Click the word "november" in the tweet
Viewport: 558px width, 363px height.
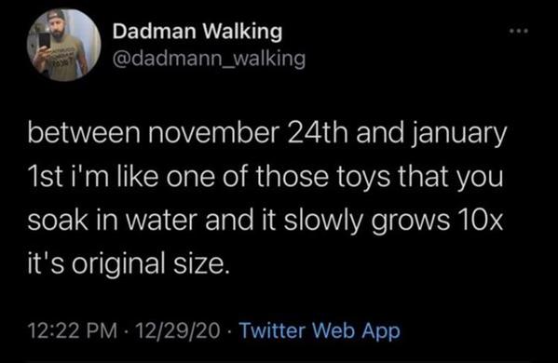[212, 132]
